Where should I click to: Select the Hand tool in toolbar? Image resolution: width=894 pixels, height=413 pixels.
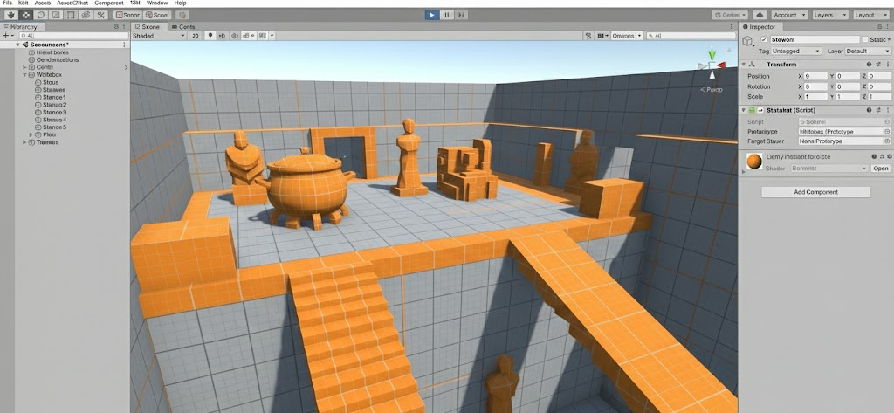point(10,15)
